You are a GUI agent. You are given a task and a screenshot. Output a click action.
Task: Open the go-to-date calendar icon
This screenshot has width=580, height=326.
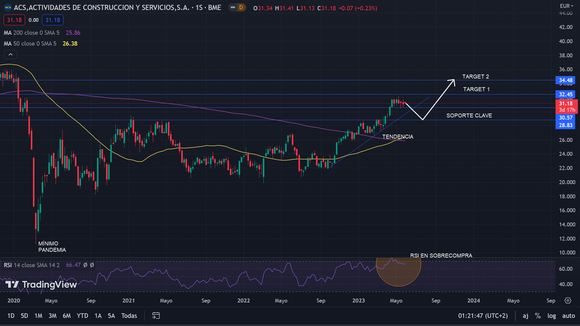tap(156, 316)
